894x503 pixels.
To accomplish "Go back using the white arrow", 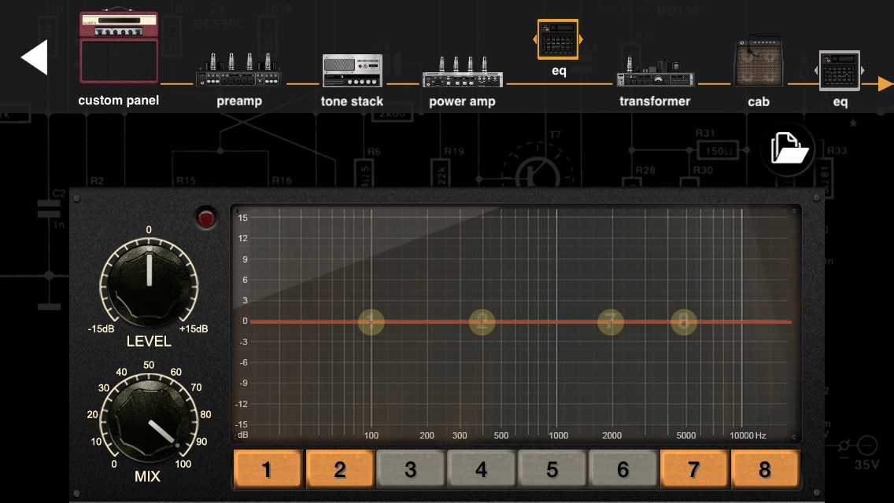I will [35, 57].
